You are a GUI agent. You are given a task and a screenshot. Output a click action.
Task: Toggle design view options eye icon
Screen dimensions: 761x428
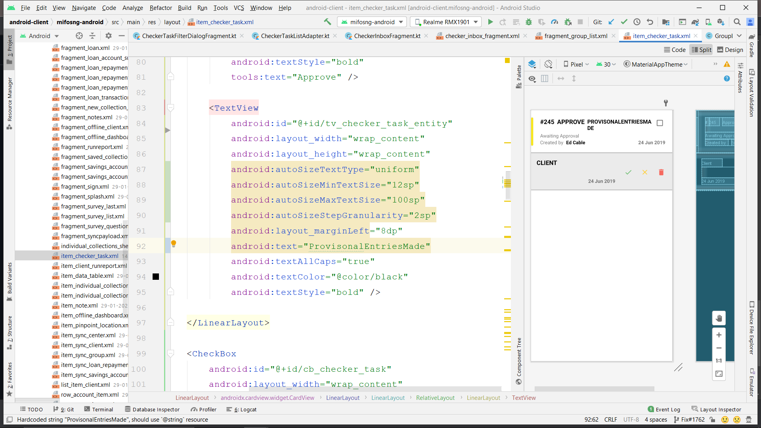[x=532, y=78]
